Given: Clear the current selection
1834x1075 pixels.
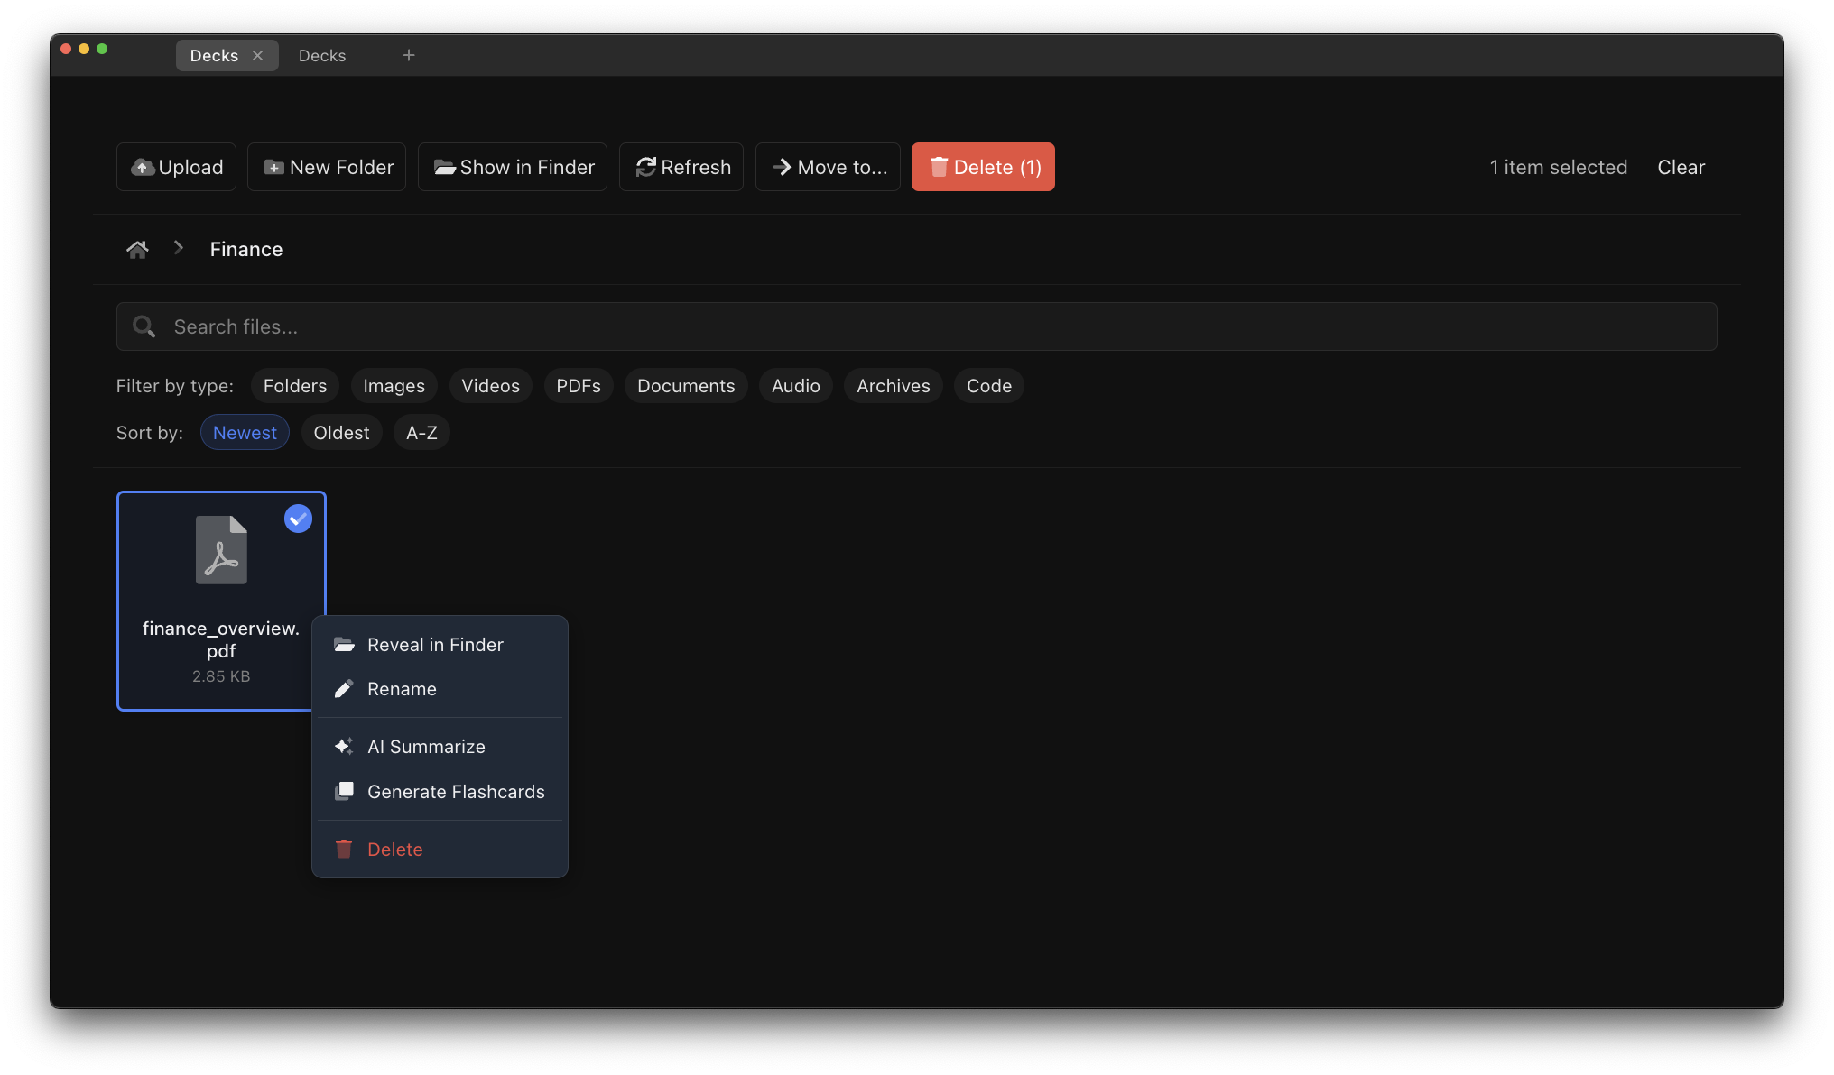Looking at the screenshot, I should pos(1680,167).
